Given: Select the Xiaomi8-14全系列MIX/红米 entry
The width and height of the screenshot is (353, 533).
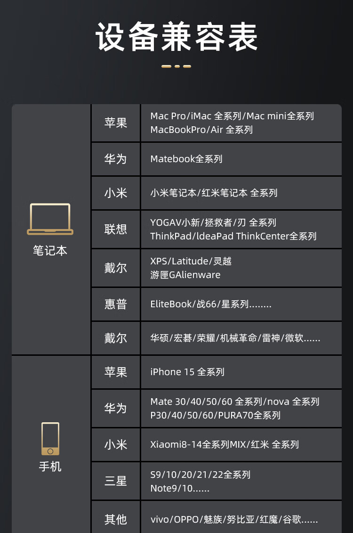Looking at the screenshot, I should [x=225, y=444].
